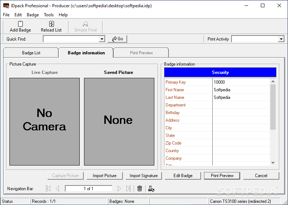Click the Go button
288x205 pixels.
pos(117,39)
